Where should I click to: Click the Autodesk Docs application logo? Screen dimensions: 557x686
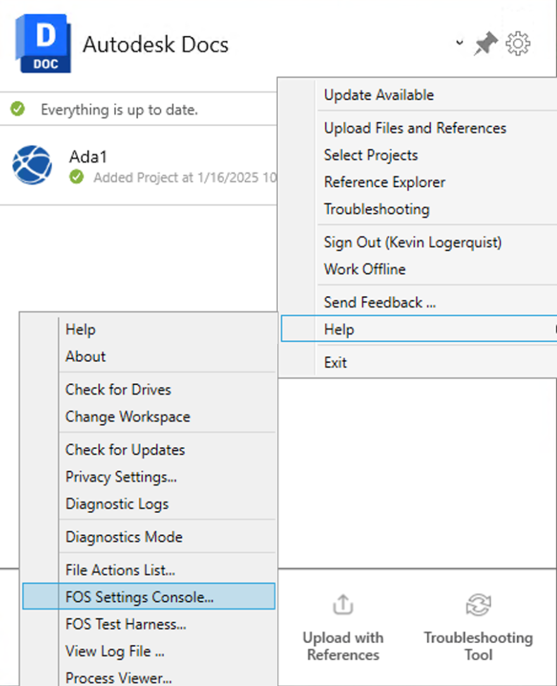(42, 43)
